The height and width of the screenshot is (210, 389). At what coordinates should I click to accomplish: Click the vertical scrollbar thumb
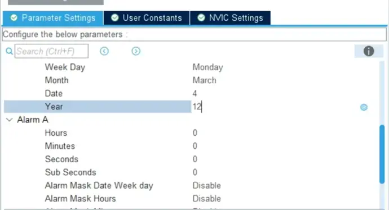coord(382,154)
